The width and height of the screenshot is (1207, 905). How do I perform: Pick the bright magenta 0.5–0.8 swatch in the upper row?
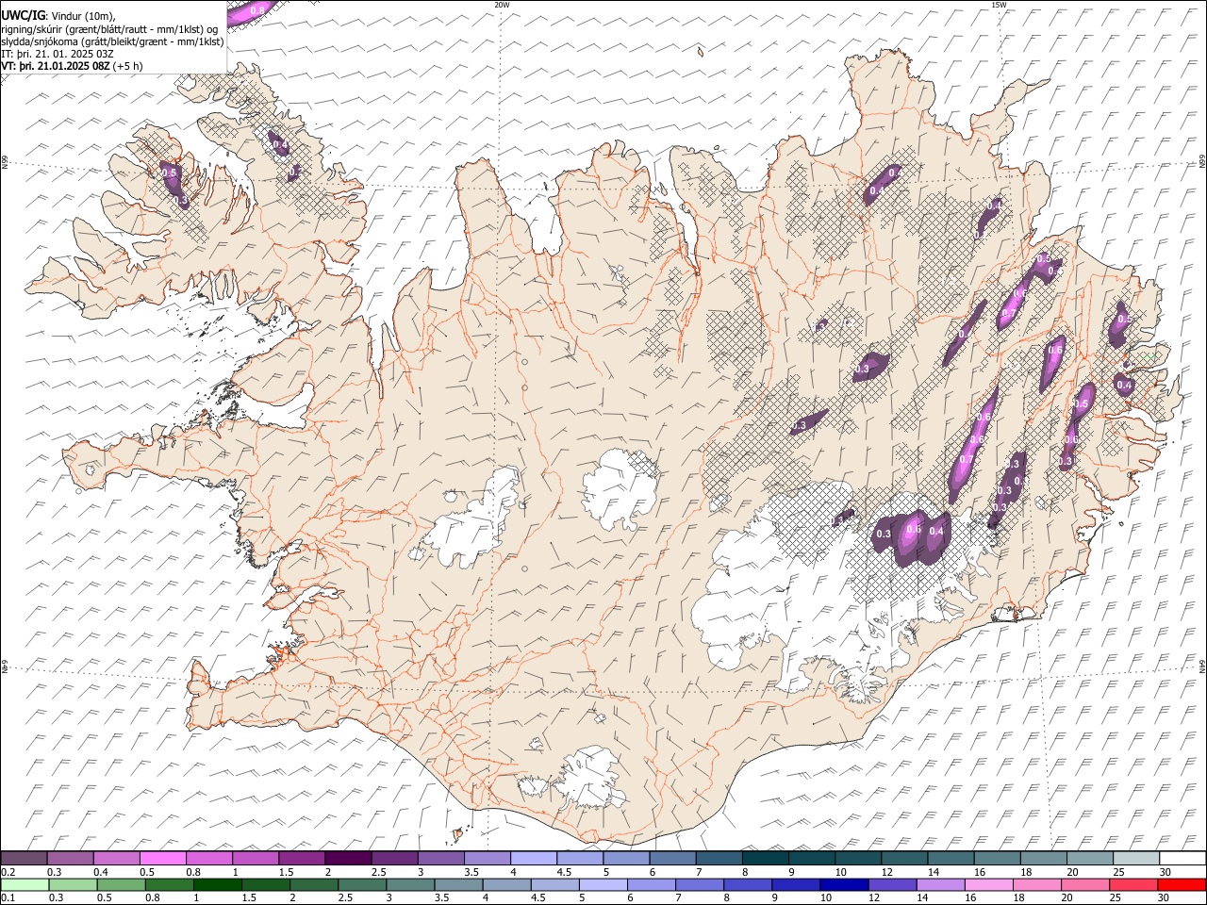pyautogui.click(x=163, y=858)
